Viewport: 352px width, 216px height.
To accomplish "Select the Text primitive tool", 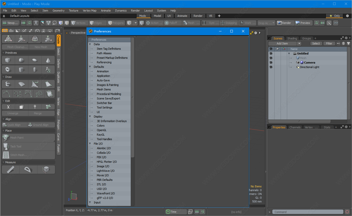I will point(48,70).
